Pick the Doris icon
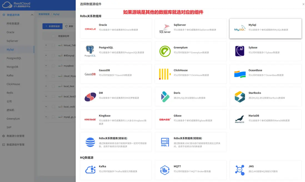 [165, 97]
